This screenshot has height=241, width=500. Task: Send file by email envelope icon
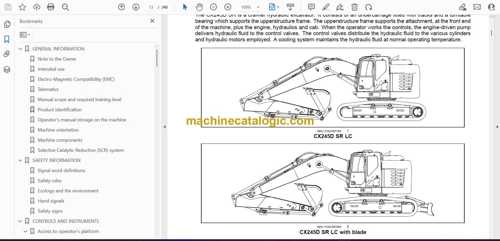[x=477, y=7]
